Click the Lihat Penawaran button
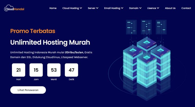 tap(28, 90)
